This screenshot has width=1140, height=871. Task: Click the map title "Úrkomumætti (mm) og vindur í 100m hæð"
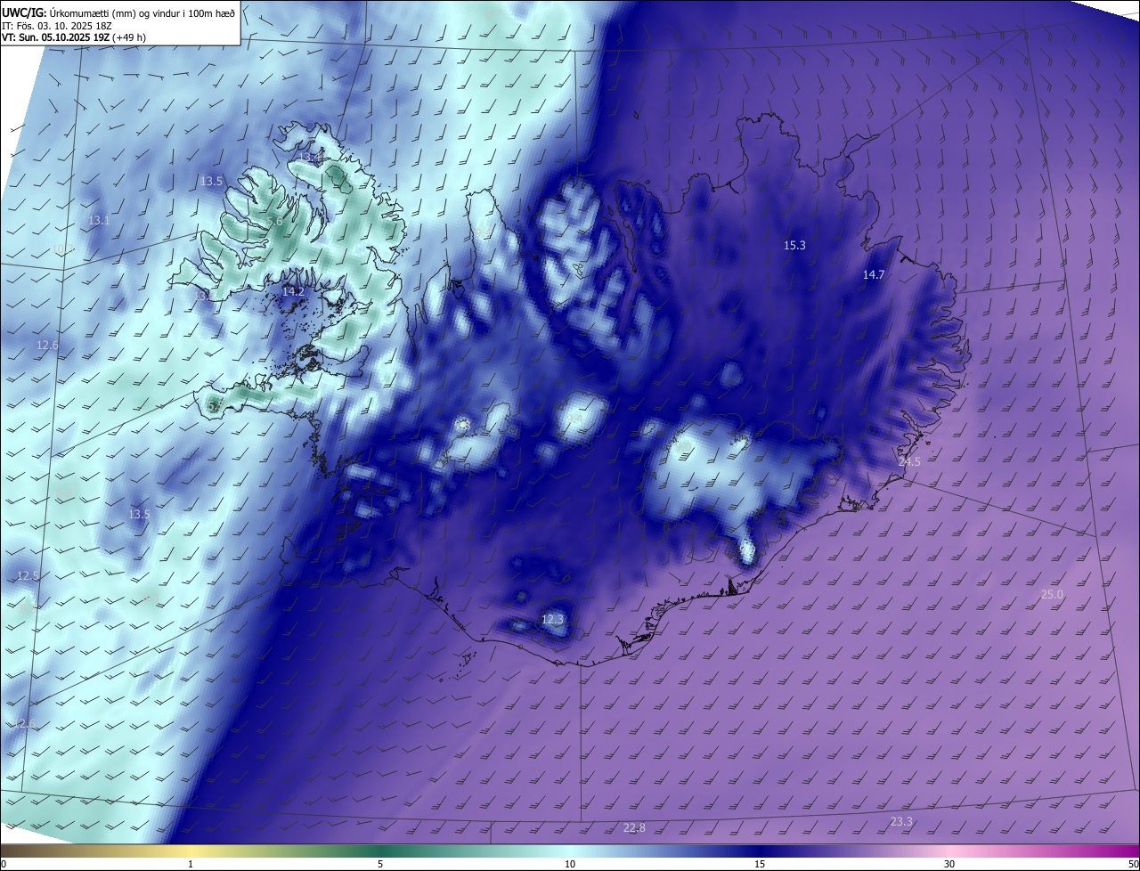tap(144, 12)
